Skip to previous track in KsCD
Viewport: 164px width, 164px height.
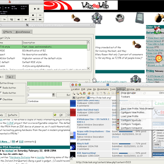tap(33, 20)
